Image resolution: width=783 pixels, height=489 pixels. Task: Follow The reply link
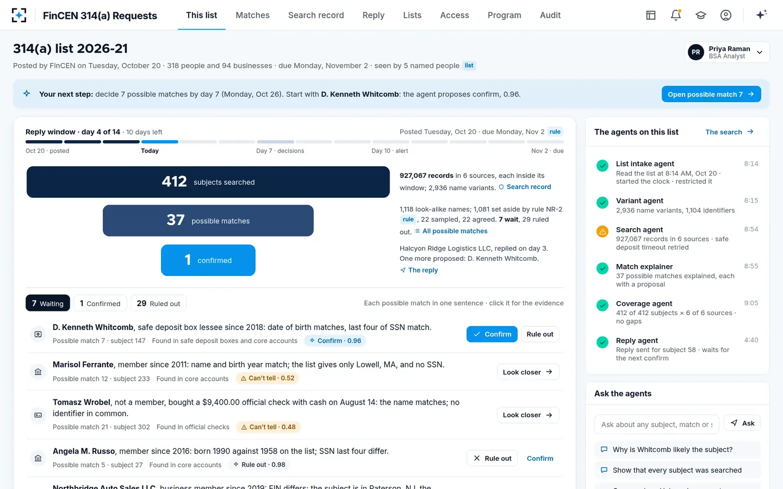(419, 270)
